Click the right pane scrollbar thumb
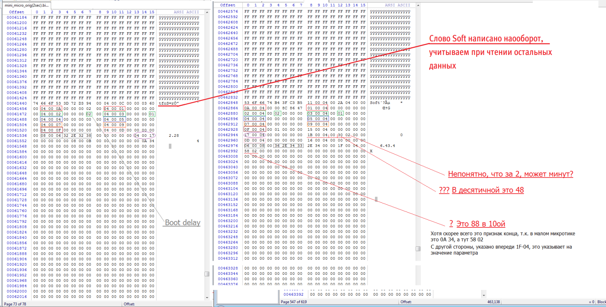606x307 pixels. 418,249
